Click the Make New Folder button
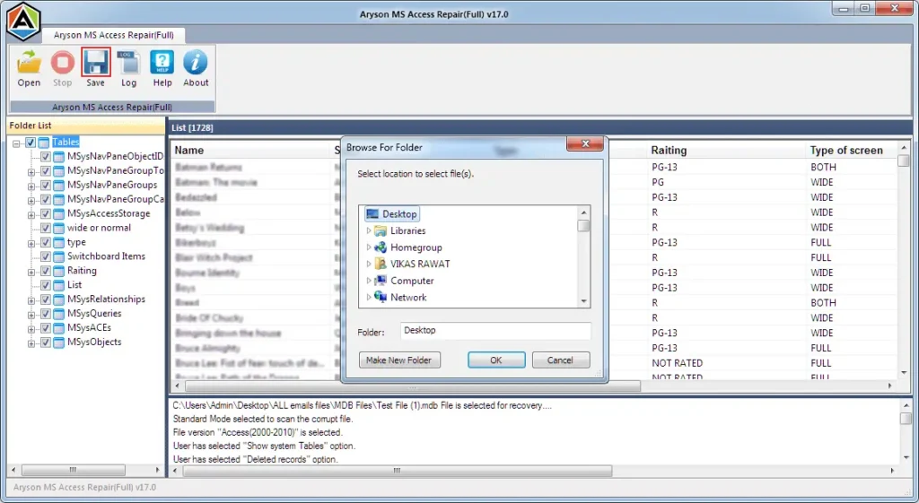Screen dimensions: 919x503 (x=399, y=360)
